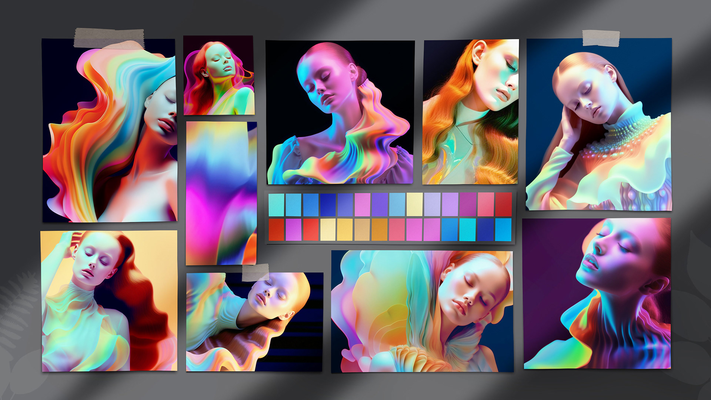This screenshot has height=400, width=711.
Task: Open the taped portrait with pearl necklace
Action: point(599,124)
